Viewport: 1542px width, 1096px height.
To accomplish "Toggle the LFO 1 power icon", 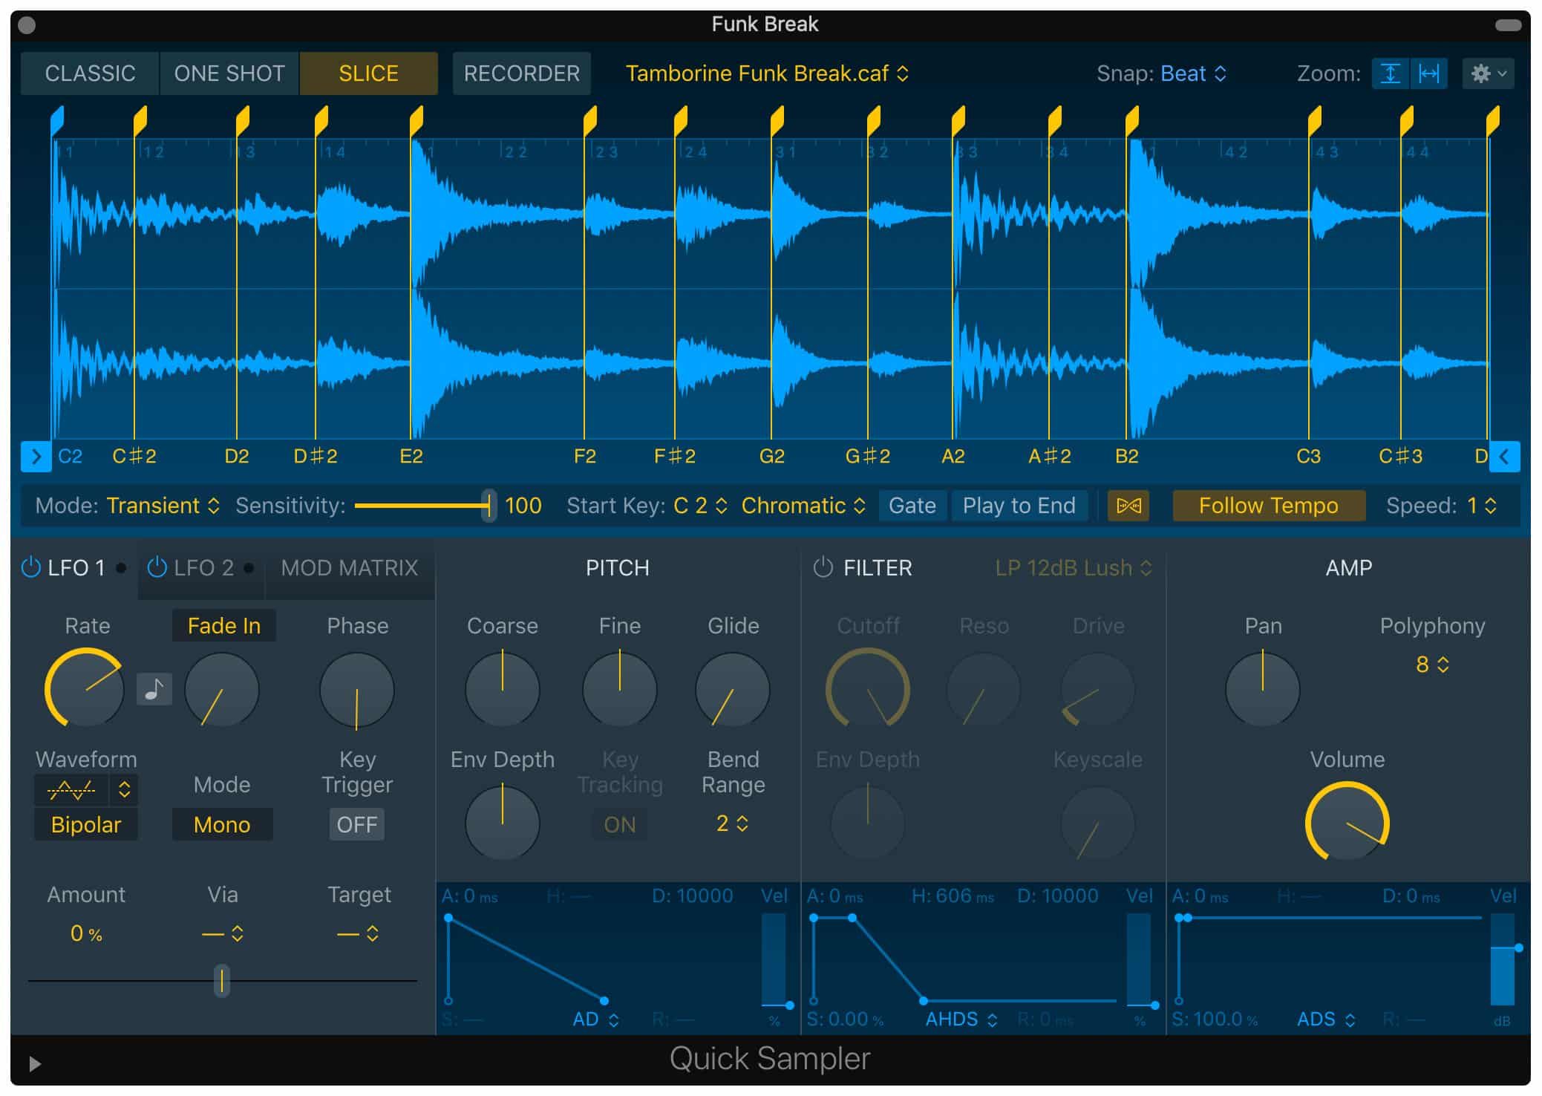I will click(30, 568).
